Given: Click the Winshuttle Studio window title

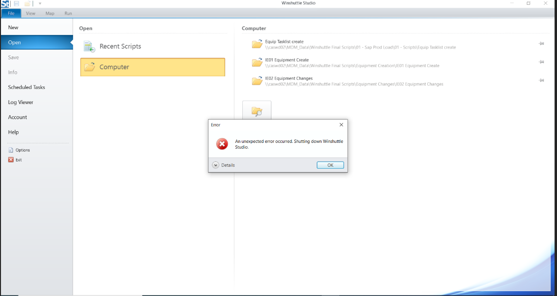Looking at the screenshot, I should coord(298,3).
